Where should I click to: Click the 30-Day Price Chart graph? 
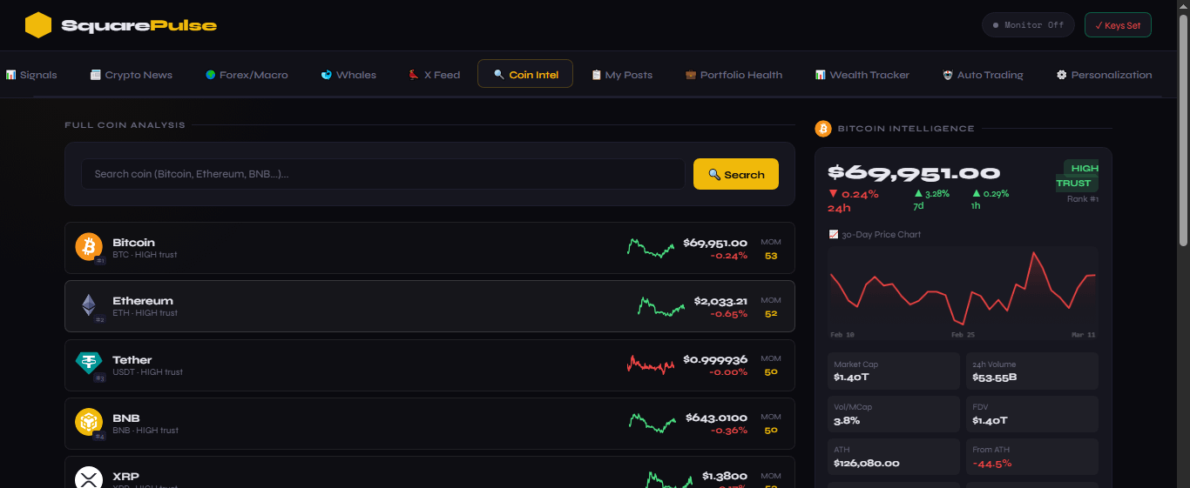[963, 291]
